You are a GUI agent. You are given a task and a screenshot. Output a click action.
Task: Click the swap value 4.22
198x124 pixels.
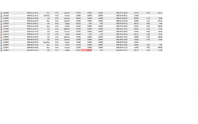(x=148, y=21)
